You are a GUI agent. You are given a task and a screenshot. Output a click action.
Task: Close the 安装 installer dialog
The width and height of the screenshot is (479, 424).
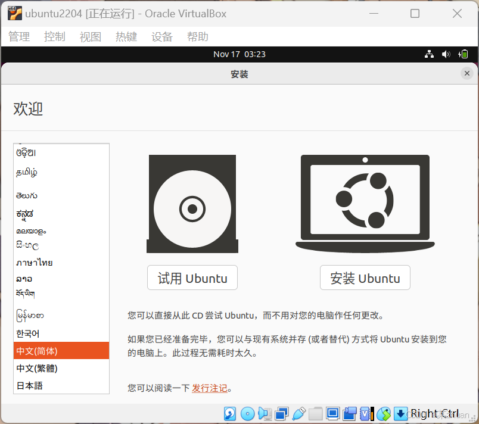point(466,73)
